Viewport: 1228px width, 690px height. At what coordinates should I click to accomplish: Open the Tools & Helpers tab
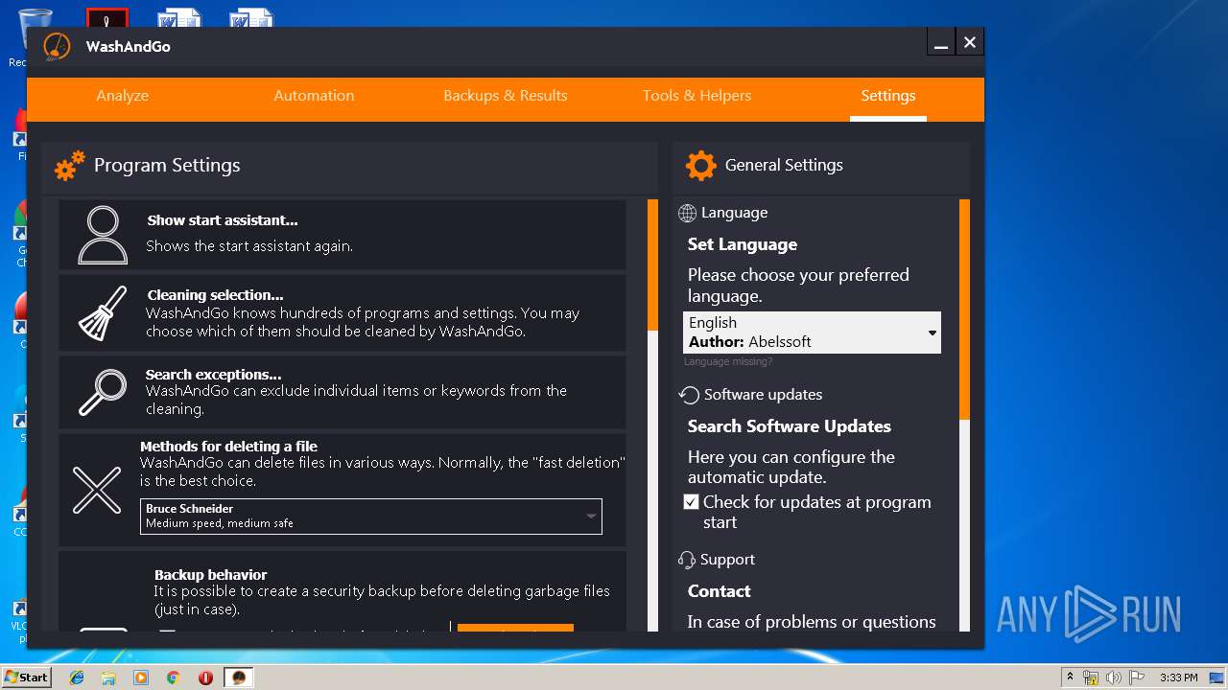(x=697, y=96)
